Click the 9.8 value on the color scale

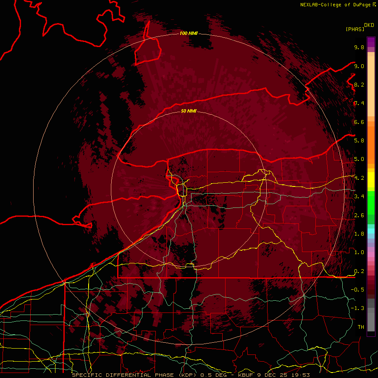(359, 47)
